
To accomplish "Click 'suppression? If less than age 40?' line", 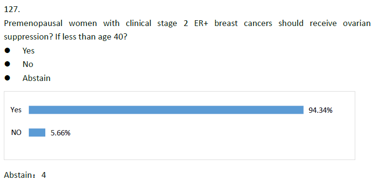I will pos(66,37).
